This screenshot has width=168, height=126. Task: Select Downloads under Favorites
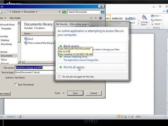click(x=6, y=44)
